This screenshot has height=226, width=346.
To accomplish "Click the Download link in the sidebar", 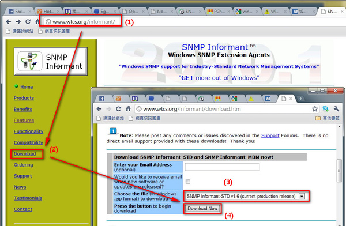I will pos(25,153).
